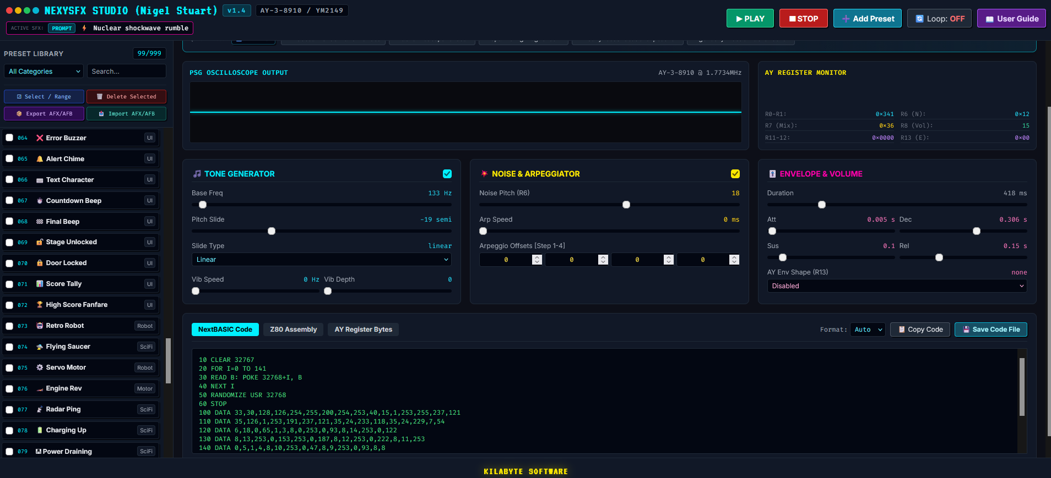Click the High Score Fanfare trophy icon
Screen dimensions: 1051x478
[40, 305]
